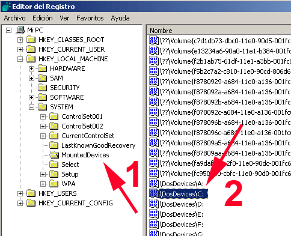The height and width of the screenshot is (236, 291).
Task: Click the HKEY_CLASSES_ROOT folder icon
Action: [31, 40]
